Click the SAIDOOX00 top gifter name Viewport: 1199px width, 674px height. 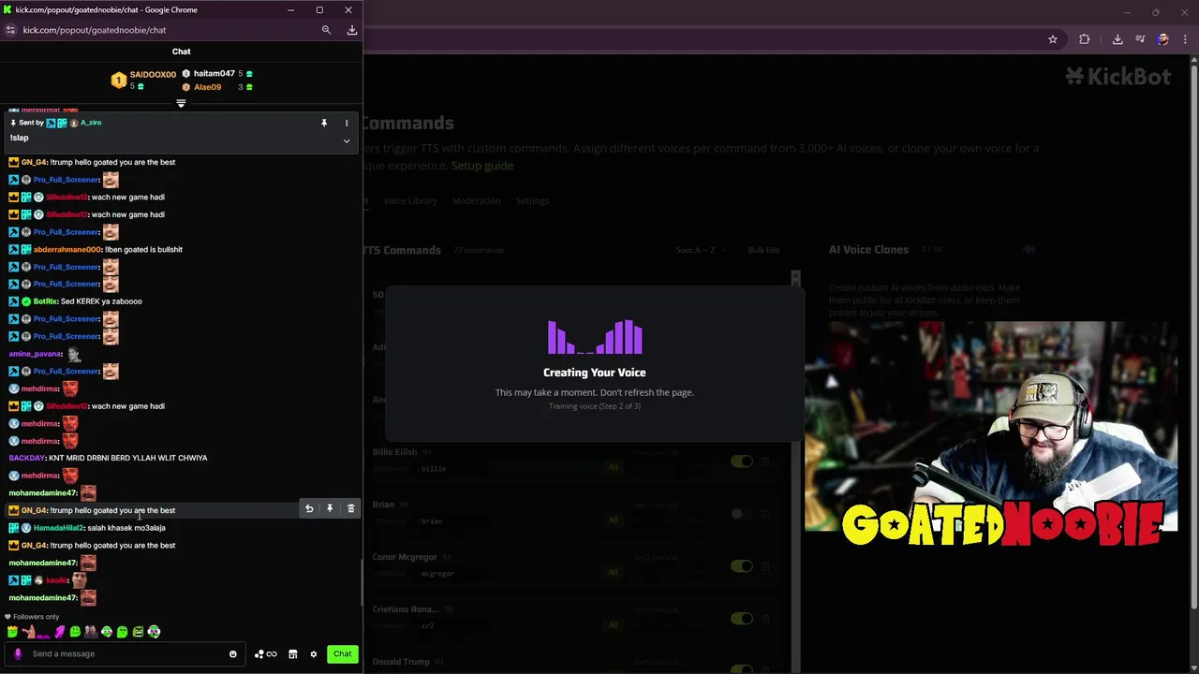(153, 75)
